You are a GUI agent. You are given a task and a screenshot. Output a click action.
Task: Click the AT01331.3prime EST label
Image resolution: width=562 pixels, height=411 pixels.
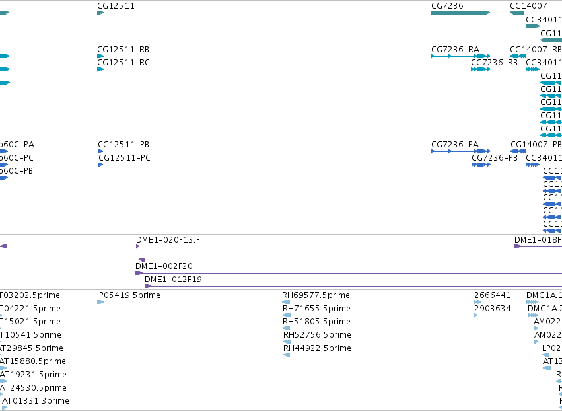coord(36,401)
